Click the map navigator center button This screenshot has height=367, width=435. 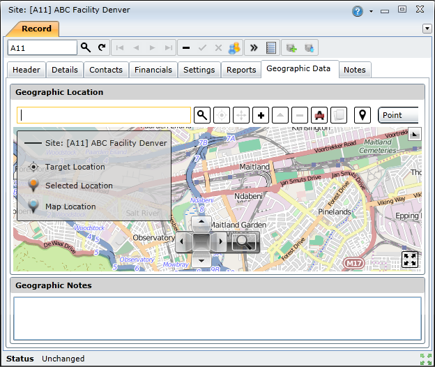coord(201,241)
